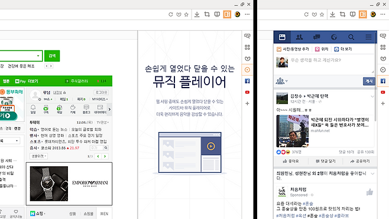
Task: Open sidebar search icon in left window
Action: click(247, 36)
